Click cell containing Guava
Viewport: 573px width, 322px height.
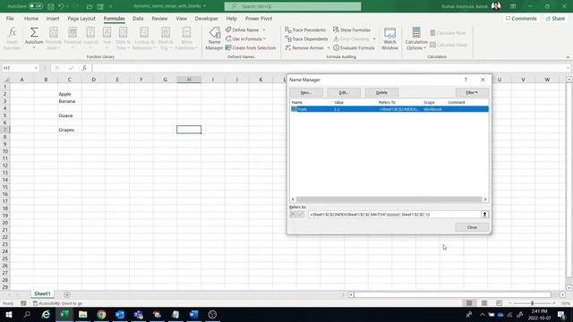pyautogui.click(x=70, y=115)
